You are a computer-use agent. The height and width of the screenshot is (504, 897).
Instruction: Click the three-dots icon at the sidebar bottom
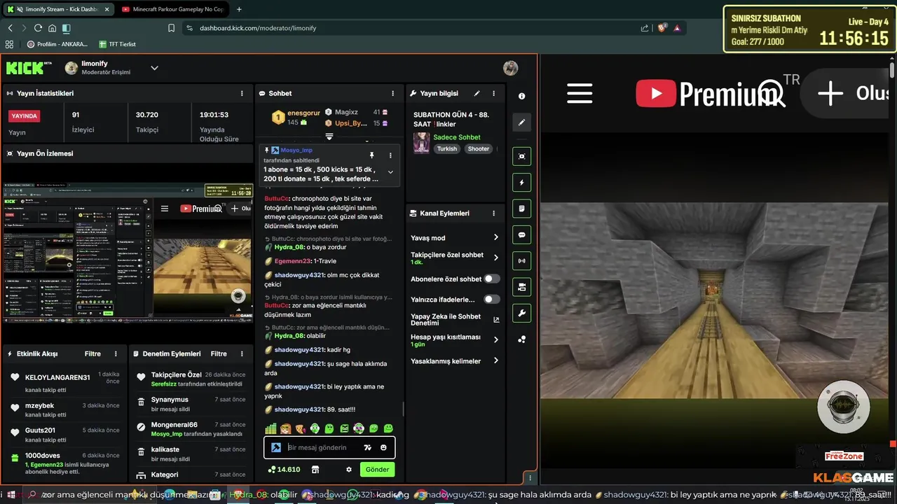[x=521, y=339]
